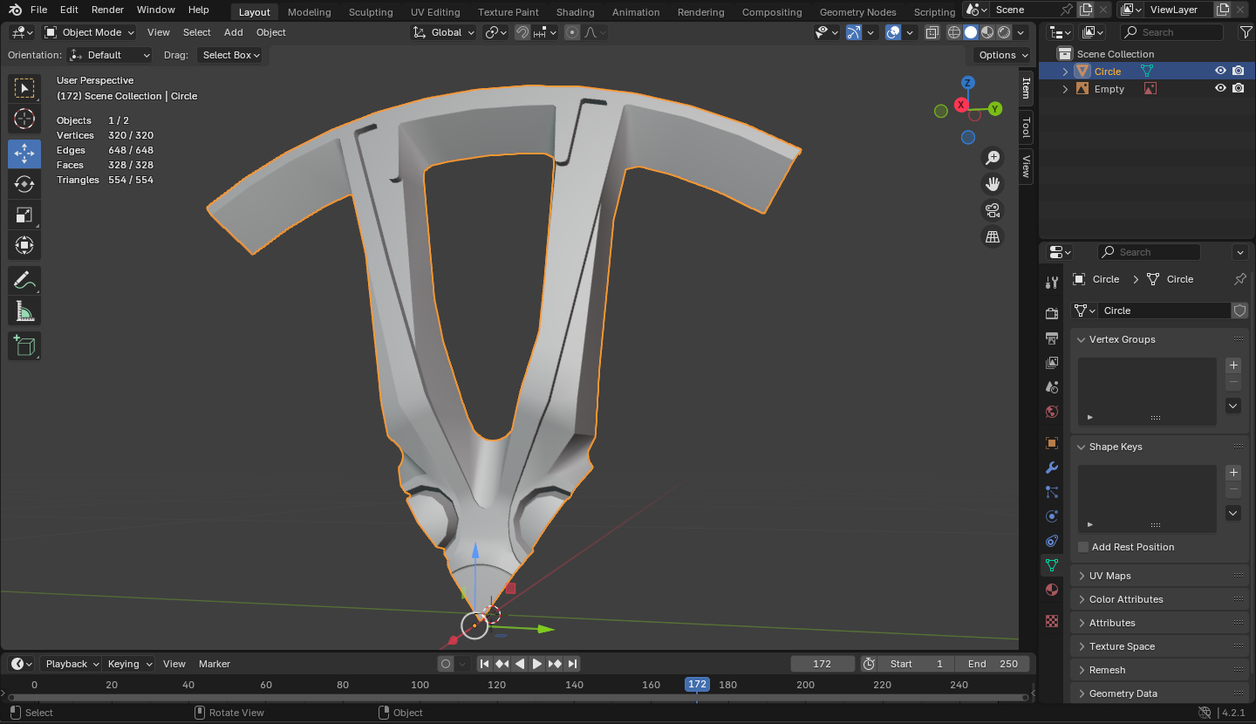Activate the Annotate pencil tool
This screenshot has width=1256, height=724.
[24, 280]
